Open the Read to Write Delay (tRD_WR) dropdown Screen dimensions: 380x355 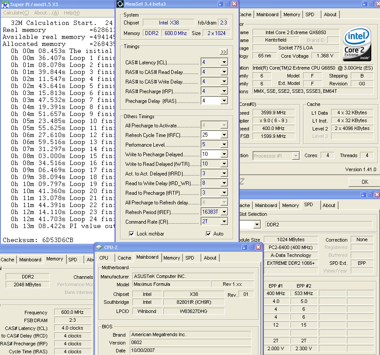pyautogui.click(x=224, y=183)
